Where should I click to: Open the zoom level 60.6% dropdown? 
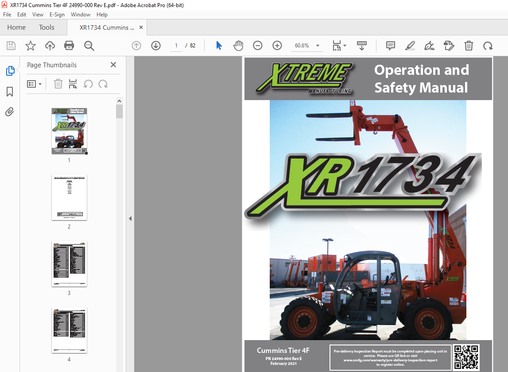pyautogui.click(x=318, y=46)
